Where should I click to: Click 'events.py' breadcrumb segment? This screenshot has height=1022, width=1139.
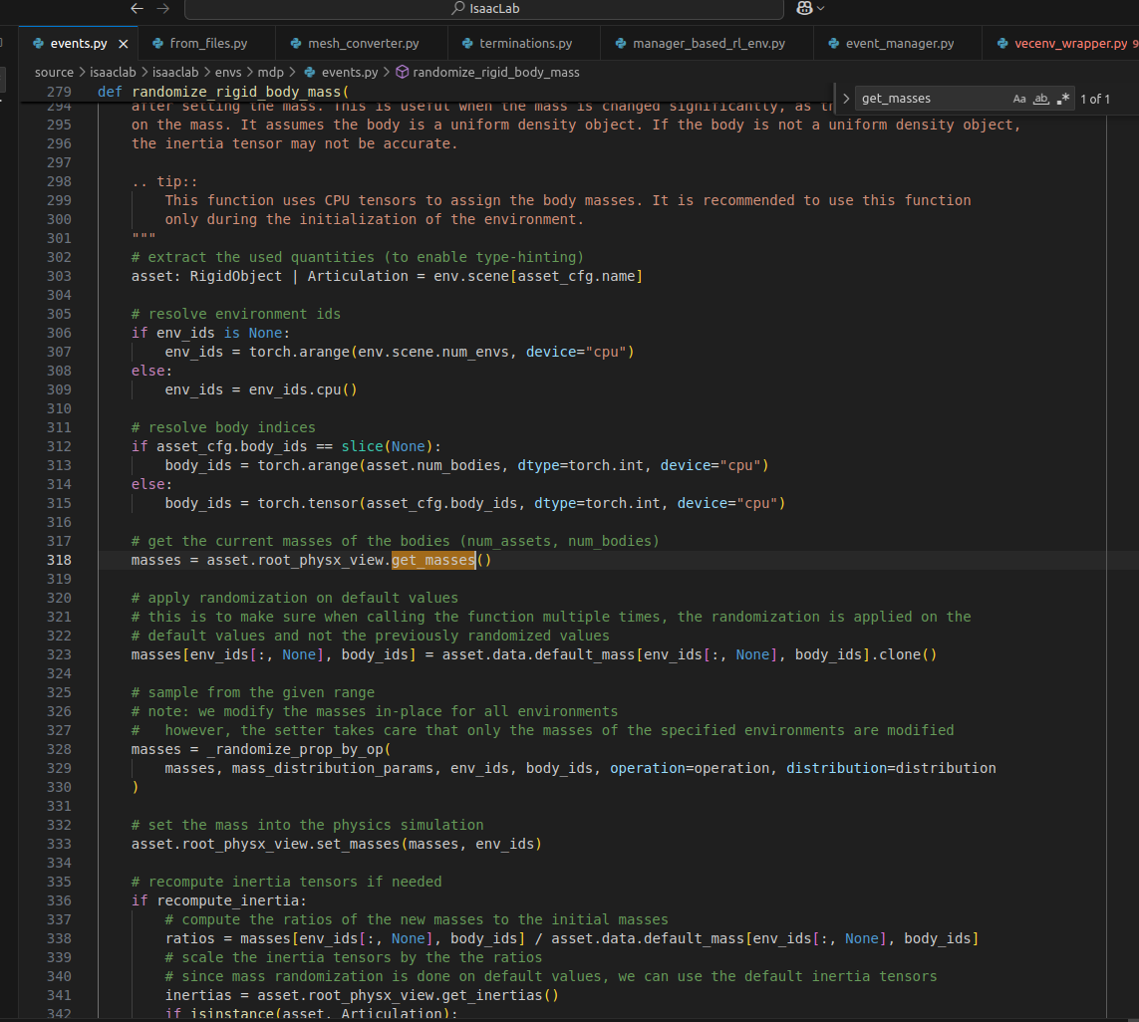pos(350,72)
